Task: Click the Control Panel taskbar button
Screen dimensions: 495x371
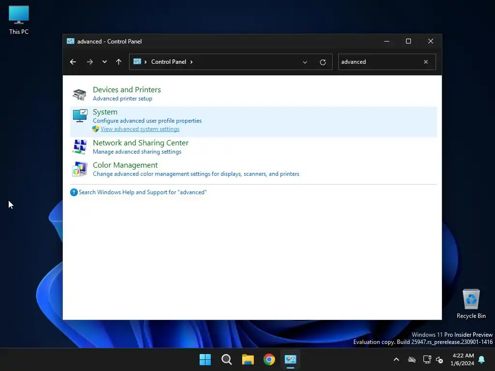Action: pyautogui.click(x=291, y=359)
